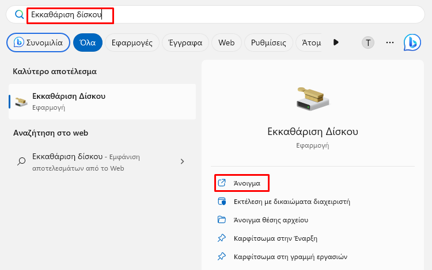Click the large Disk Cleanup app icon
The width and height of the screenshot is (432, 270).
pyautogui.click(x=313, y=99)
